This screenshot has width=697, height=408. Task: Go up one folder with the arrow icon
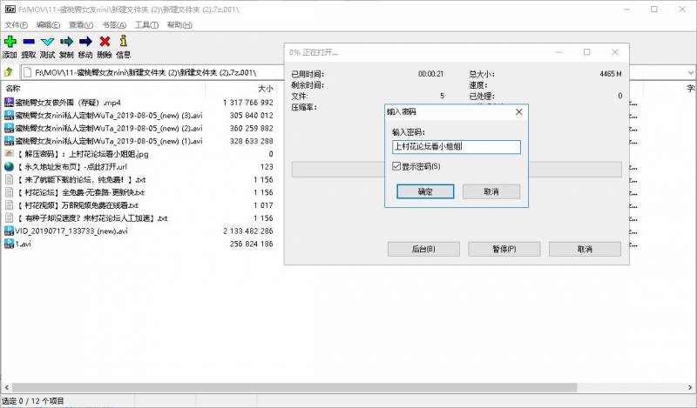click(x=9, y=72)
